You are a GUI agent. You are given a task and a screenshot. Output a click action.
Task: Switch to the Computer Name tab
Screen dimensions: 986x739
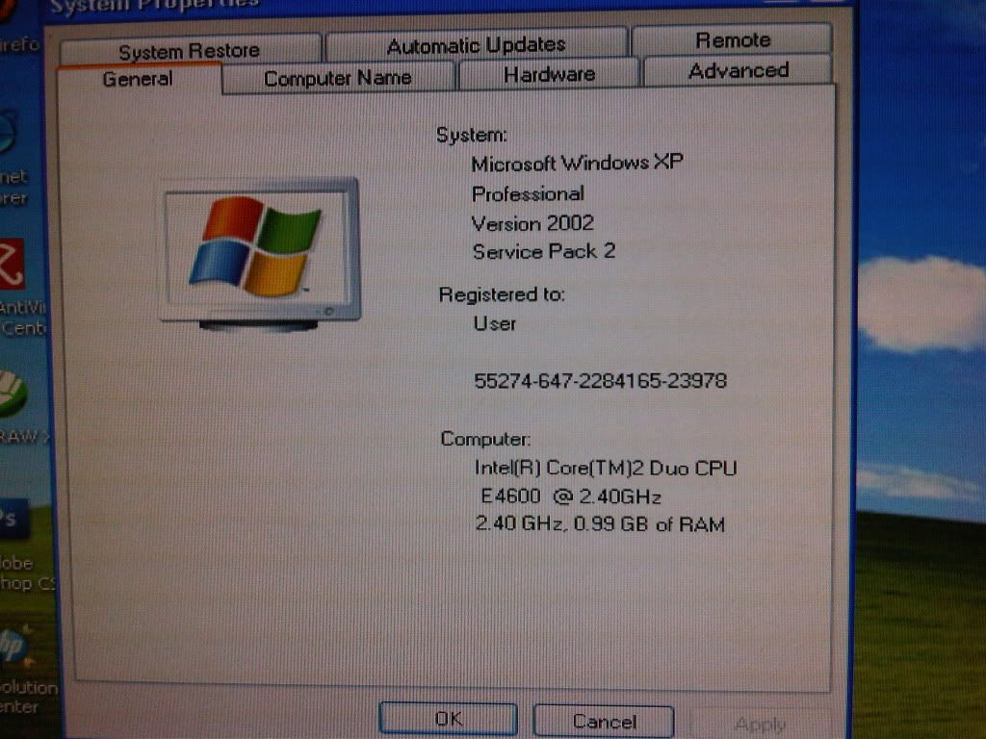tap(338, 78)
